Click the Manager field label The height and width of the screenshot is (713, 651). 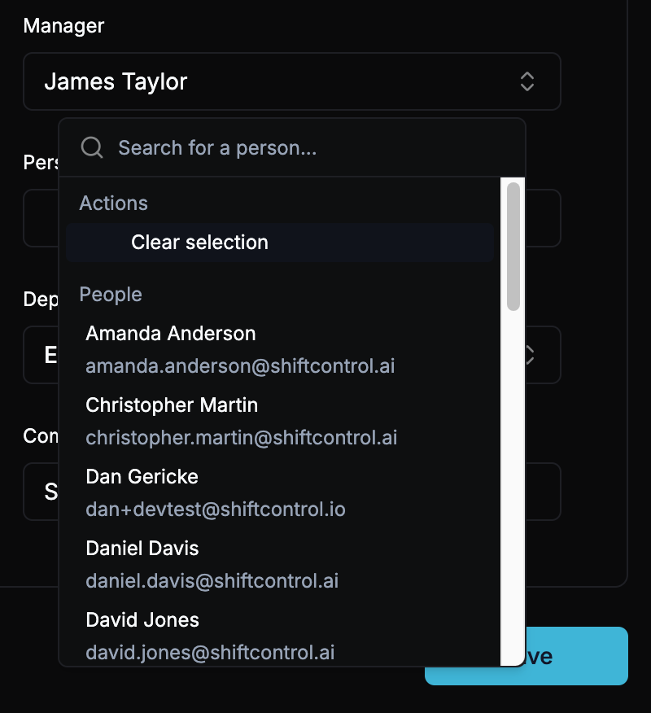[x=63, y=26]
